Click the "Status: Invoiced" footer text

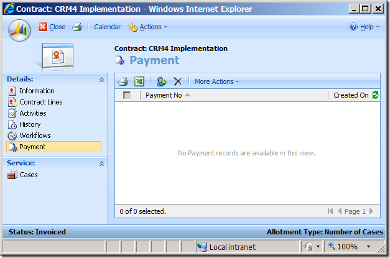(x=37, y=232)
